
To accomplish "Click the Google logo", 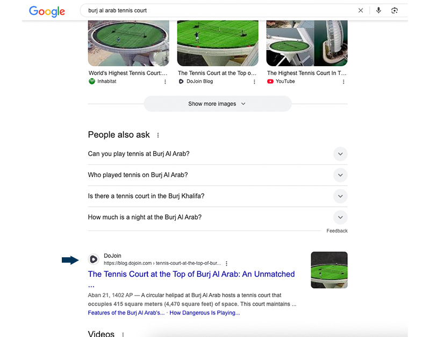I will [x=47, y=11].
